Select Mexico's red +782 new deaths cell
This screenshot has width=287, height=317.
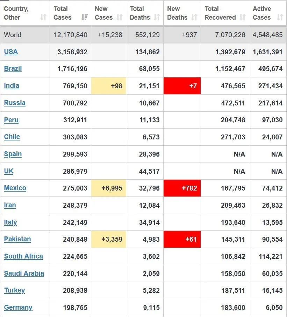(182, 188)
